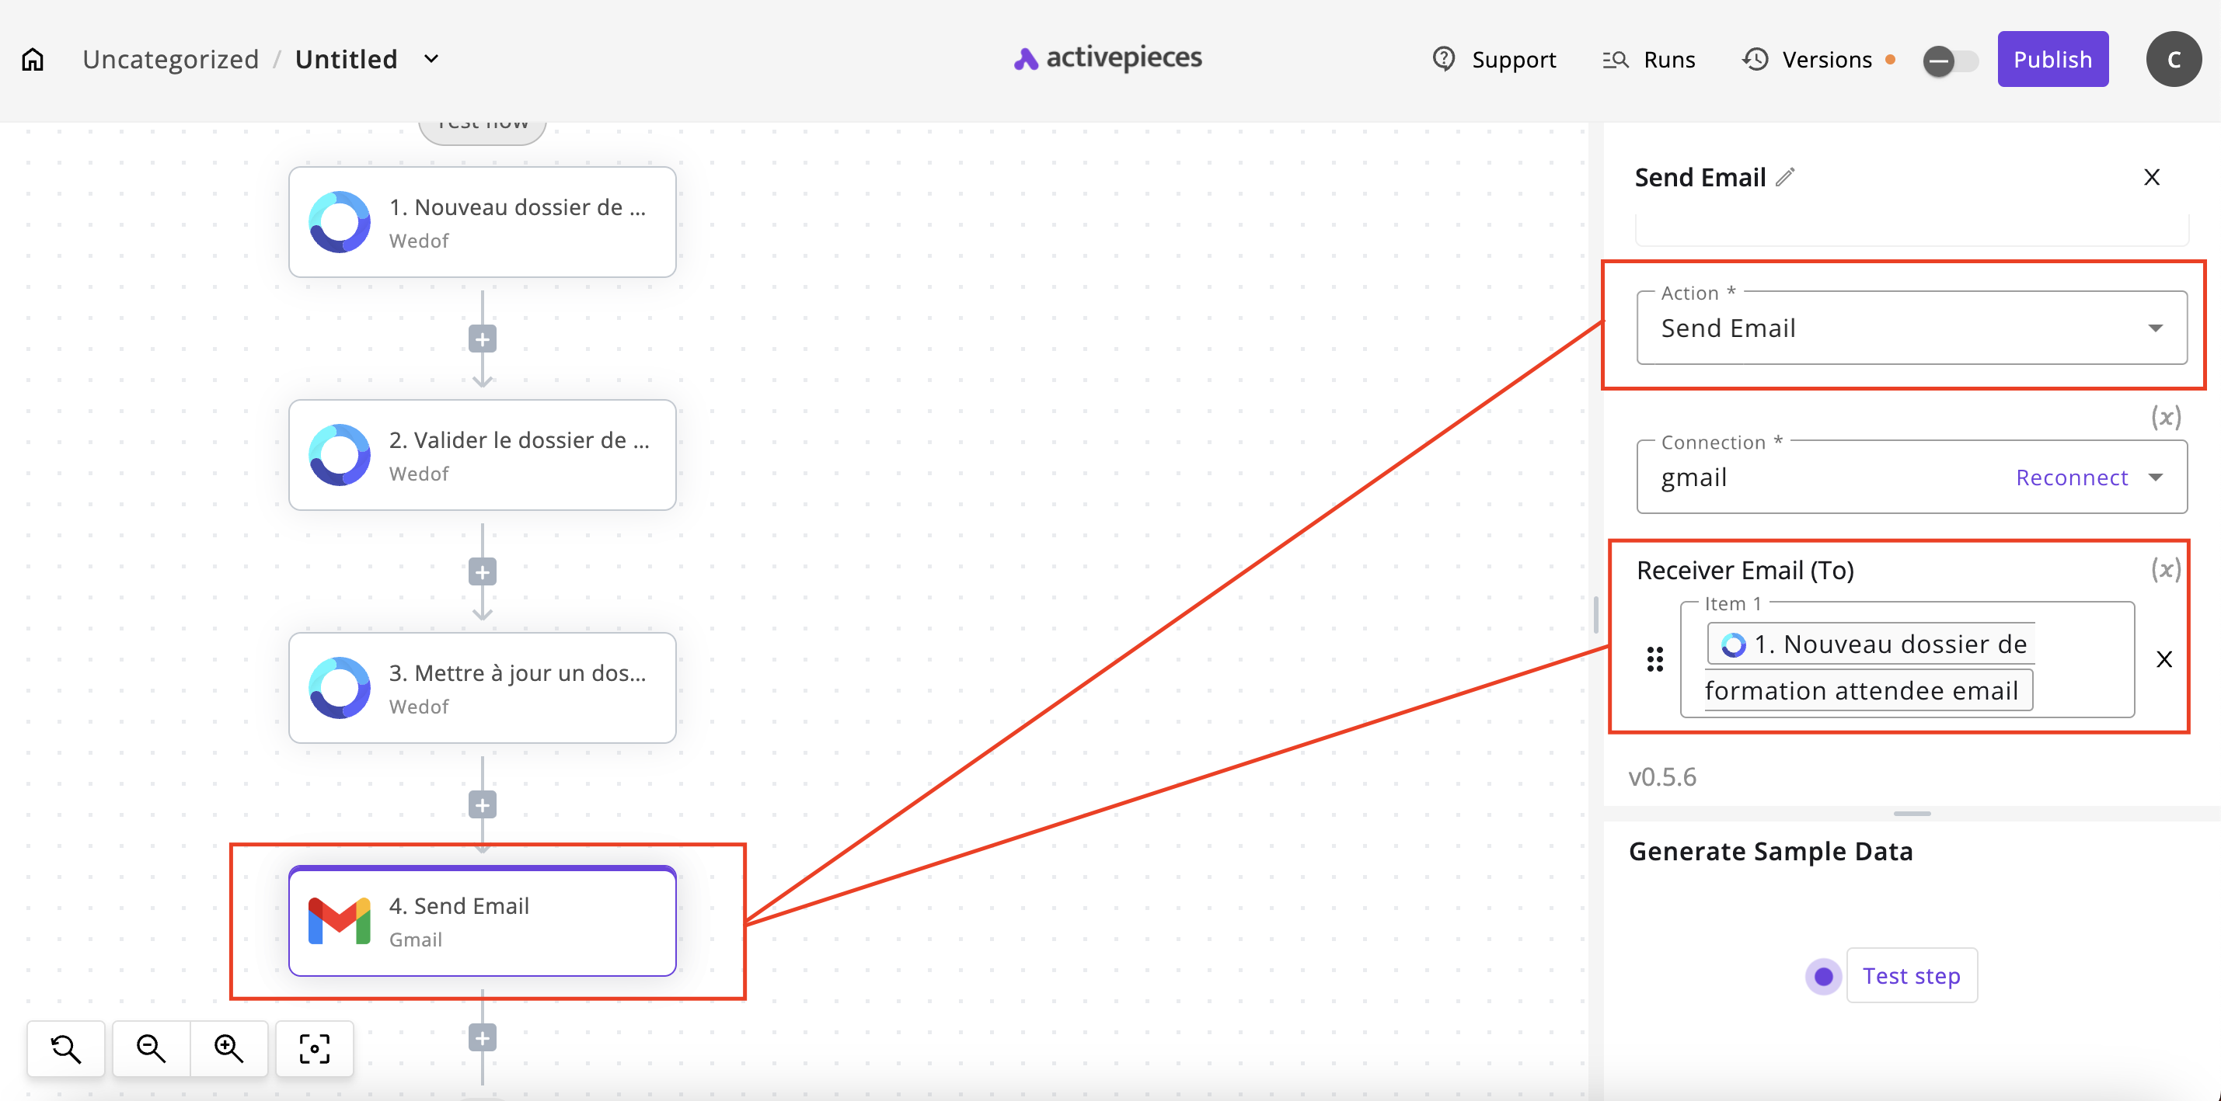This screenshot has width=2221, height=1101.
Task: Click the Publish button
Action: (2052, 60)
